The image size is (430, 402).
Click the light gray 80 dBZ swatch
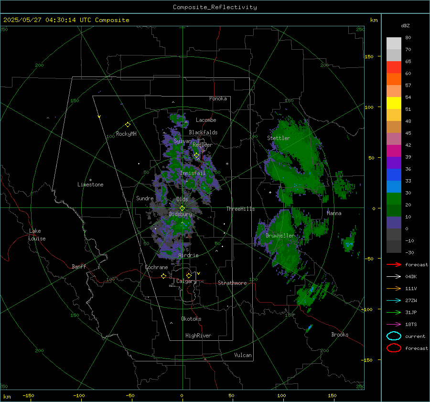tap(394, 43)
